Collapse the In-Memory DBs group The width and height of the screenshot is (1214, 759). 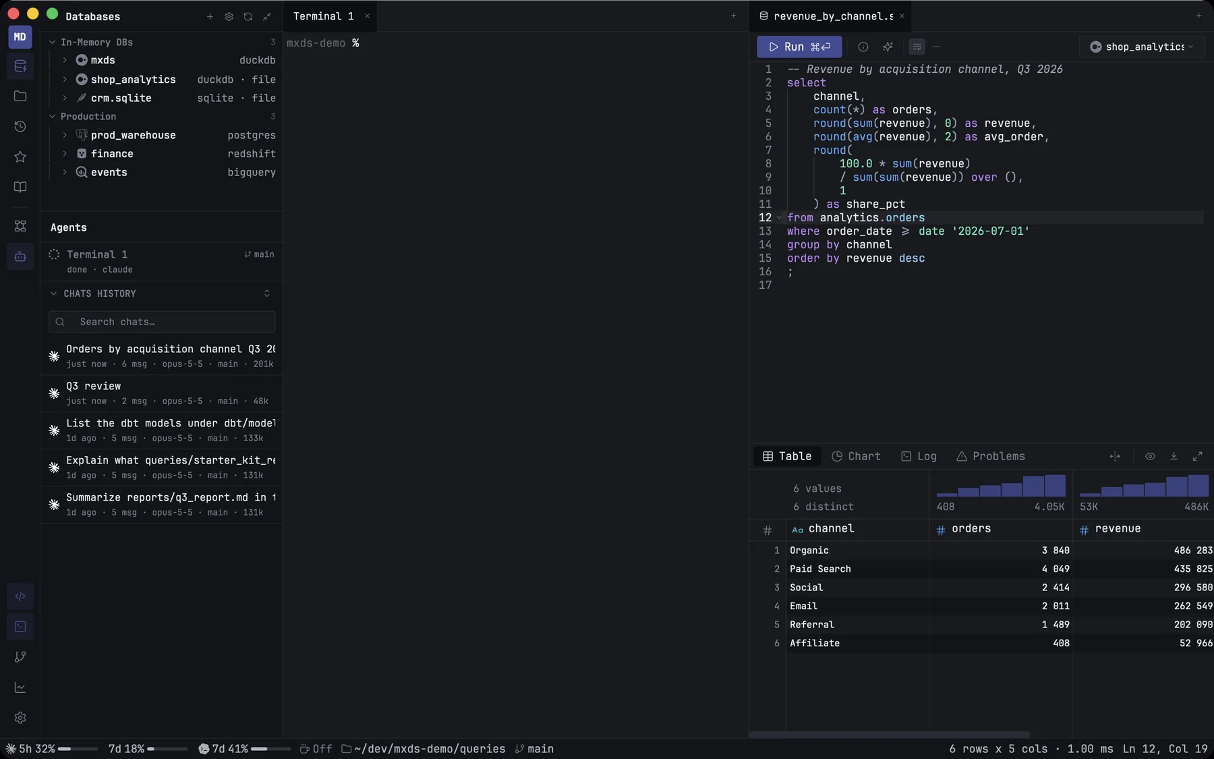click(53, 42)
